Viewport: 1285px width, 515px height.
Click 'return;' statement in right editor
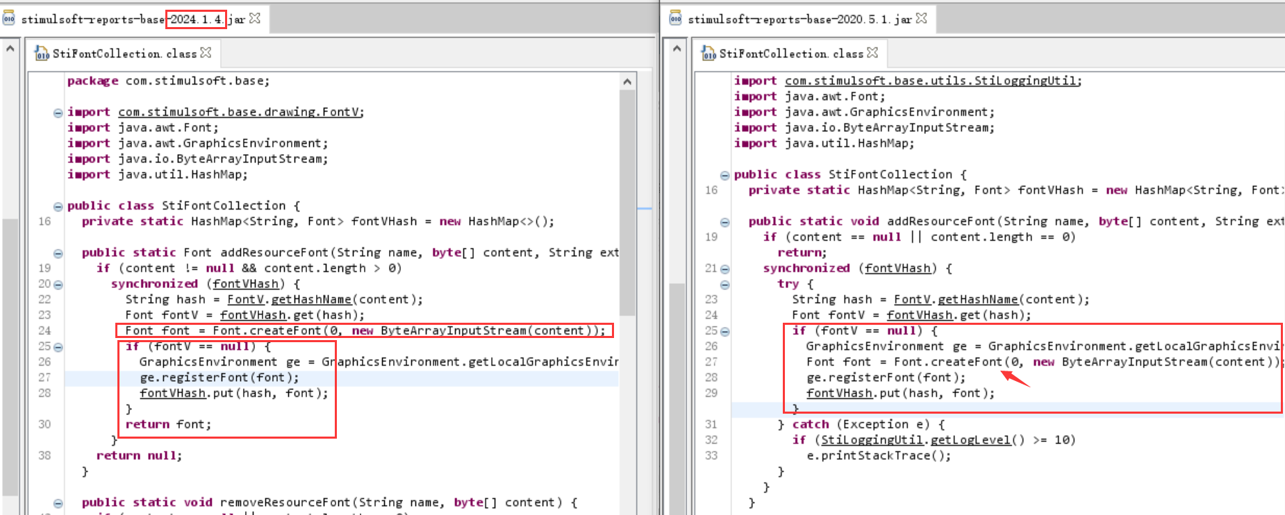point(802,253)
